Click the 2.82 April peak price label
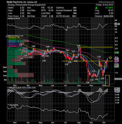122x124 pixels. 33,46
